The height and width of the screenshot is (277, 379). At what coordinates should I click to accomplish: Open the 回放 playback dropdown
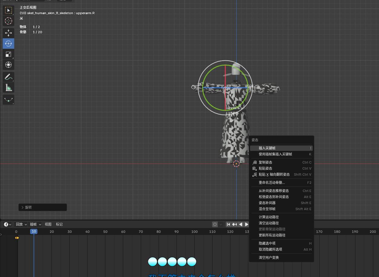(x=21, y=224)
